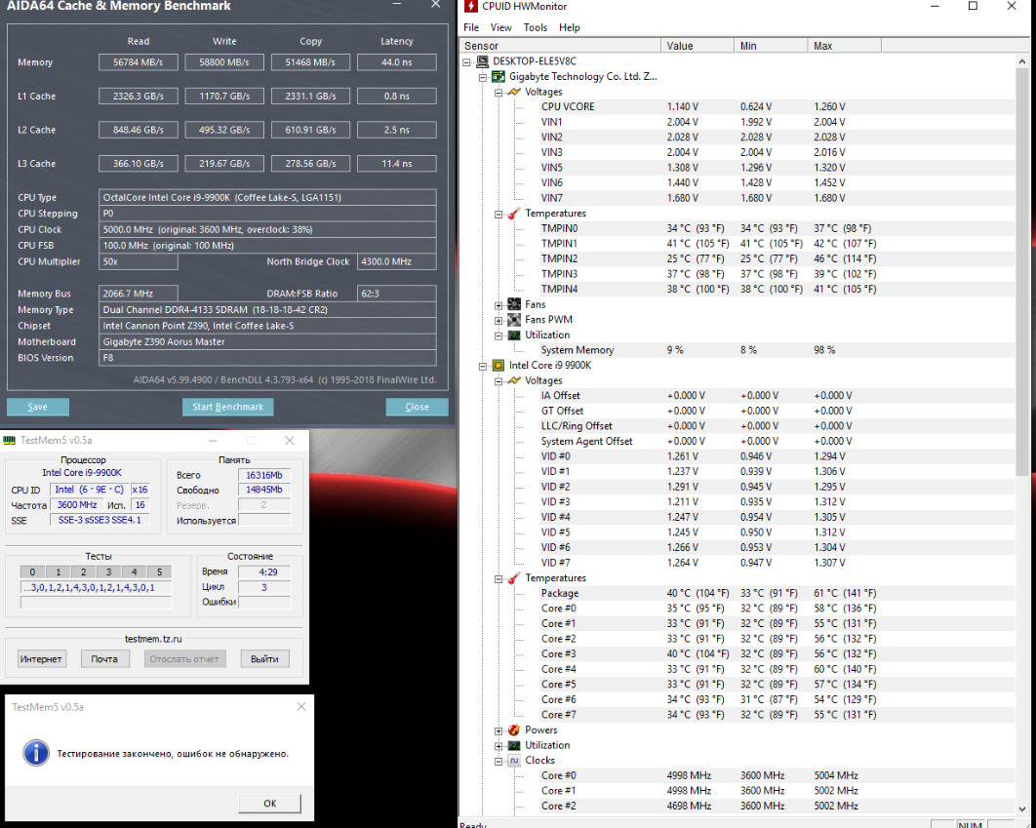The image size is (1036, 828).
Task: Click Close in AIDA64 benchmark window
Action: (417, 407)
